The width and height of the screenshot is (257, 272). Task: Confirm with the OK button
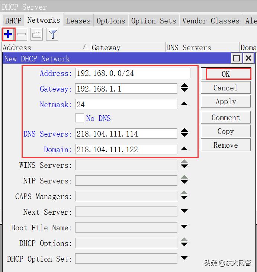click(226, 74)
